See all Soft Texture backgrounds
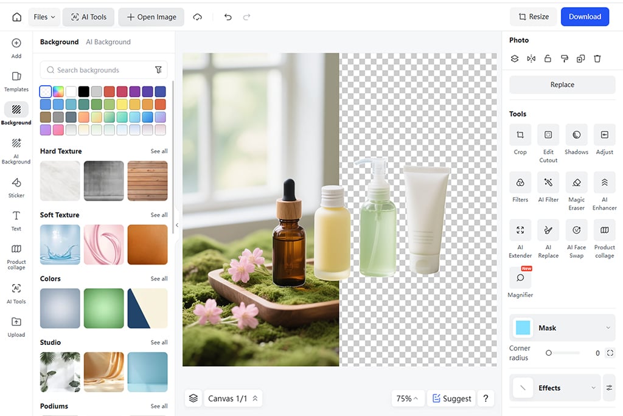This screenshot has height=416, width=623. (159, 215)
